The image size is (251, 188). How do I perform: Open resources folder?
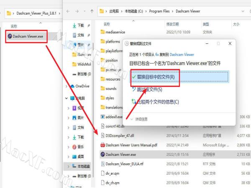tap(110, 79)
